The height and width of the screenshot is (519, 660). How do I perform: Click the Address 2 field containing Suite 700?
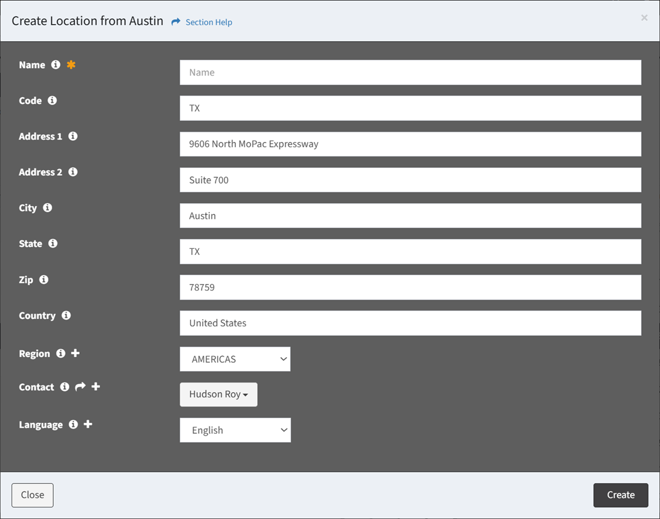(x=410, y=180)
